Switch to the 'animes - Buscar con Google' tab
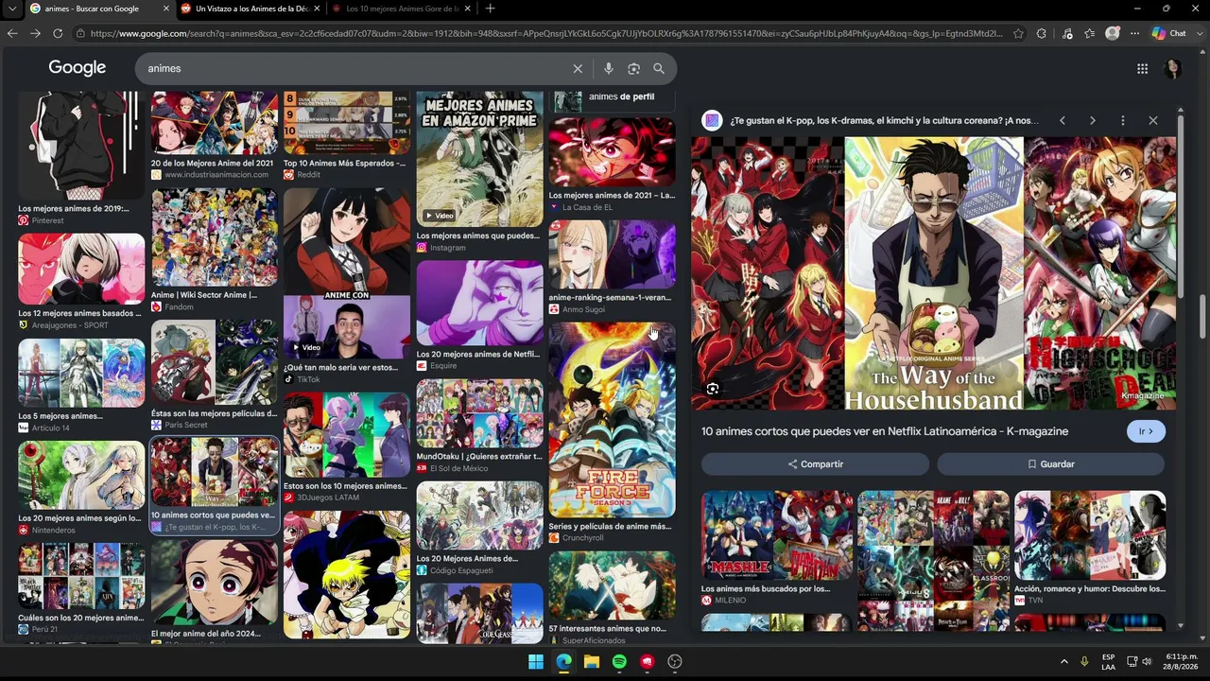1210x681 pixels. point(99,9)
